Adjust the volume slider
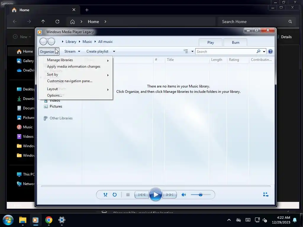303x227 pixels. pos(201,194)
